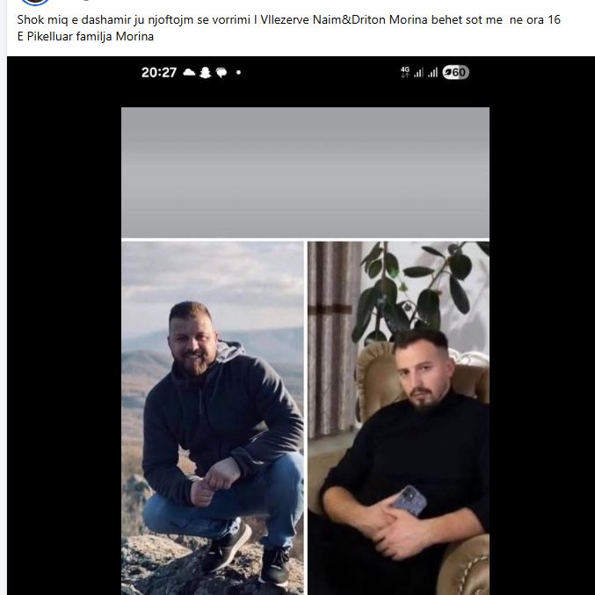Click the battery indicator showing 60
Viewport: 595px width, 595px height.
[x=455, y=72]
